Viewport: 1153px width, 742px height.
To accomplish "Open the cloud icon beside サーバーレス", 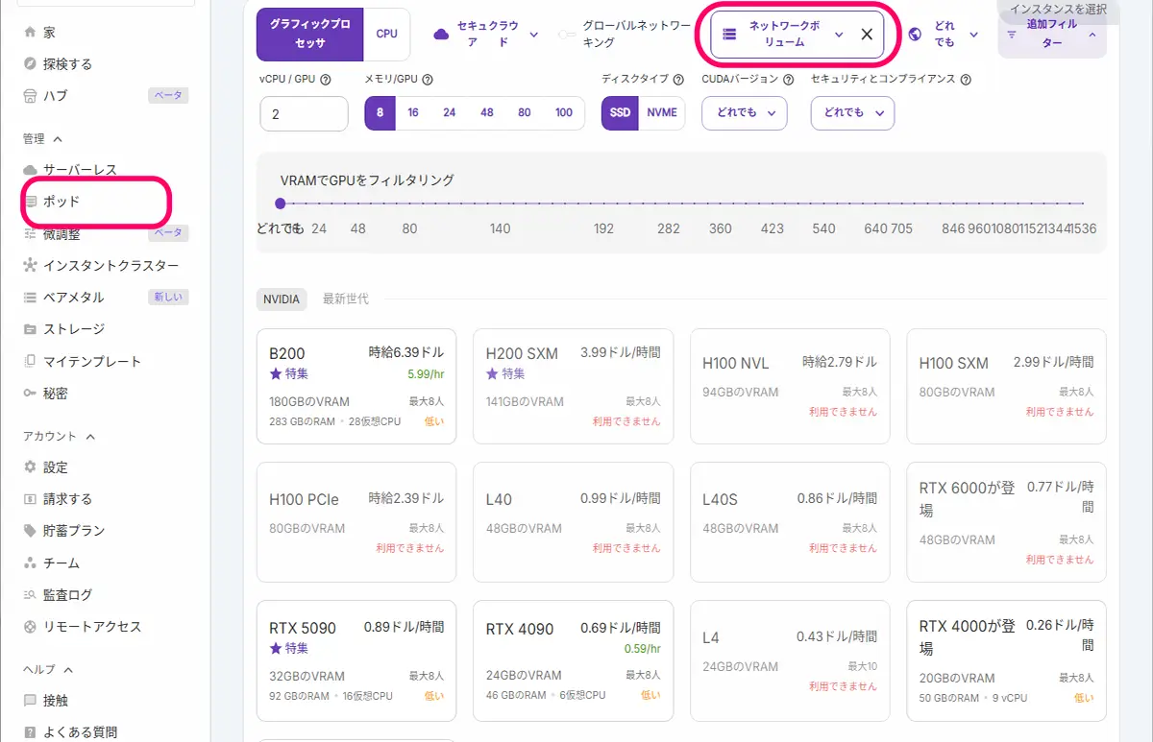I will tap(30, 170).
